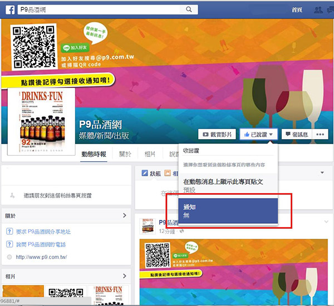Open the orange cover photo thumbnail in 相片
Screen dimensions: 334x306
[23, 291]
